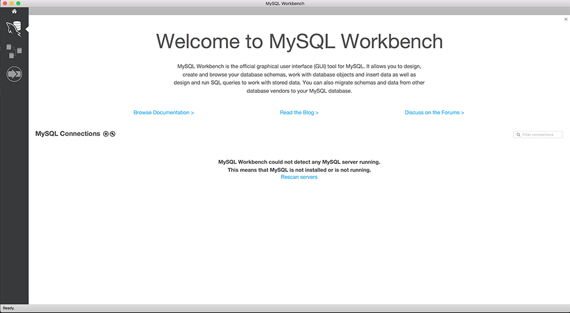Click 'MySQL is not installed or is not running' text
570x313 pixels.
[x=299, y=170]
